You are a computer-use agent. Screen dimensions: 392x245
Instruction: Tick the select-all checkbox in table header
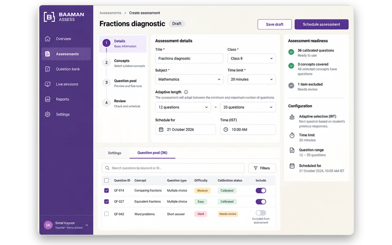(107, 180)
